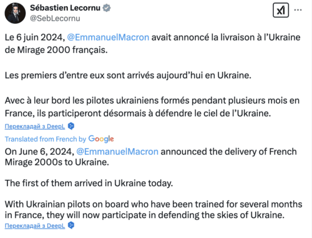Screen dimensions: 312x238
Task: Click the French paragraph starting 'Avec à leur bord'
Action: tap(152, 107)
